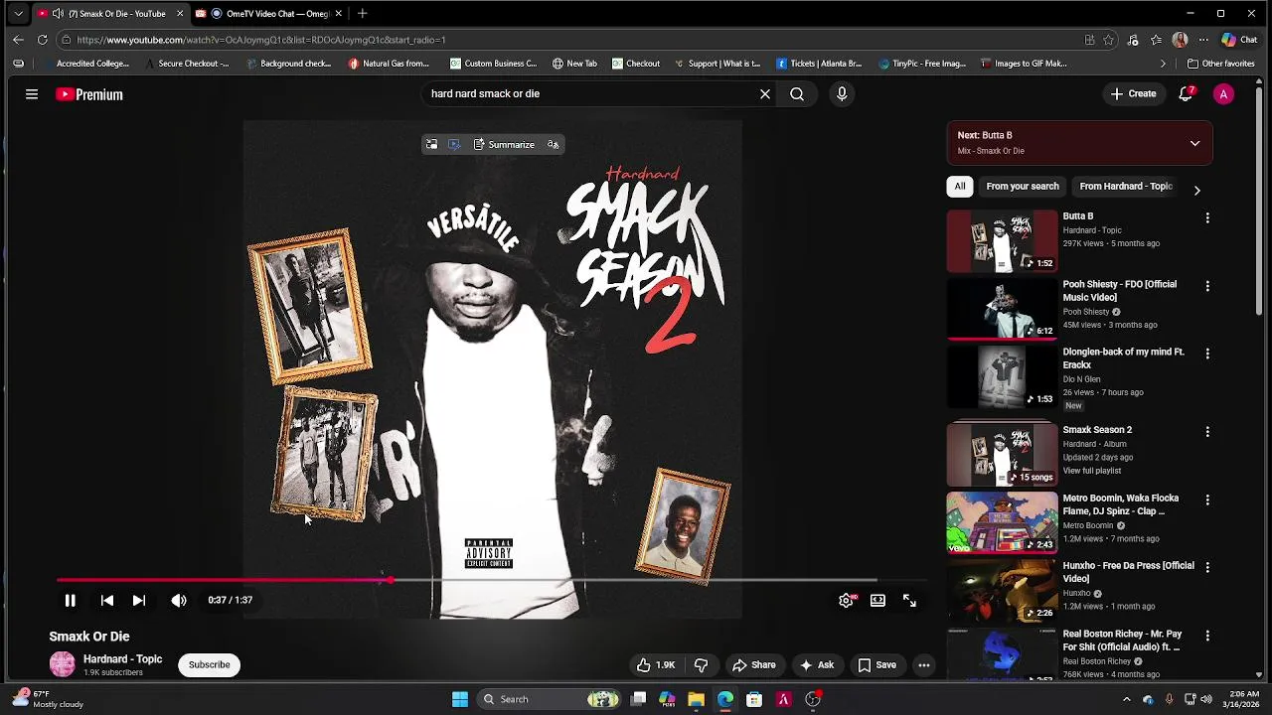Open options for Hunxho Free Da Press

(x=1207, y=567)
